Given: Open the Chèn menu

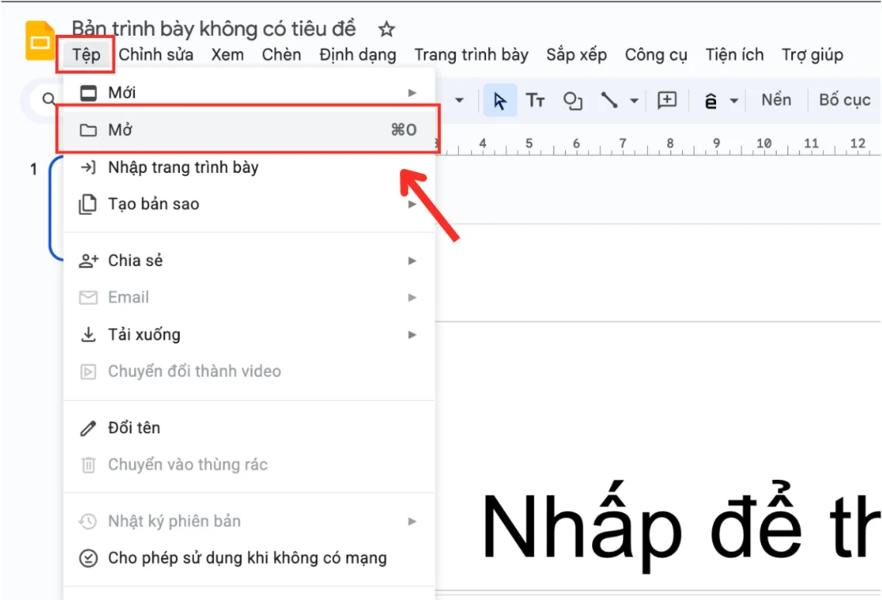Looking at the screenshot, I should pyautogui.click(x=281, y=54).
